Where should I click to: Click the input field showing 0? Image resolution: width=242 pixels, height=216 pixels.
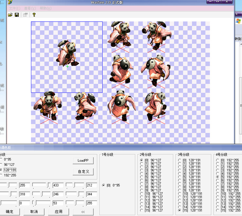pos(25,203)
